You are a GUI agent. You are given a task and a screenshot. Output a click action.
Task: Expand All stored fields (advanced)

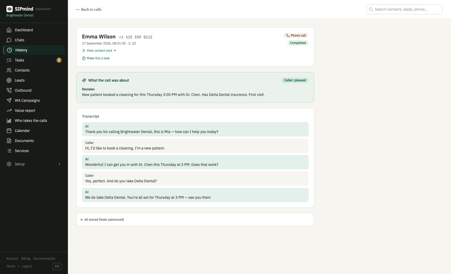tap(102, 220)
